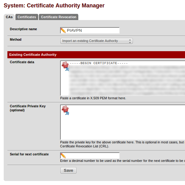The width and height of the screenshot is (185, 185).
Task: Open the Certificates tab
Action: click(x=27, y=17)
